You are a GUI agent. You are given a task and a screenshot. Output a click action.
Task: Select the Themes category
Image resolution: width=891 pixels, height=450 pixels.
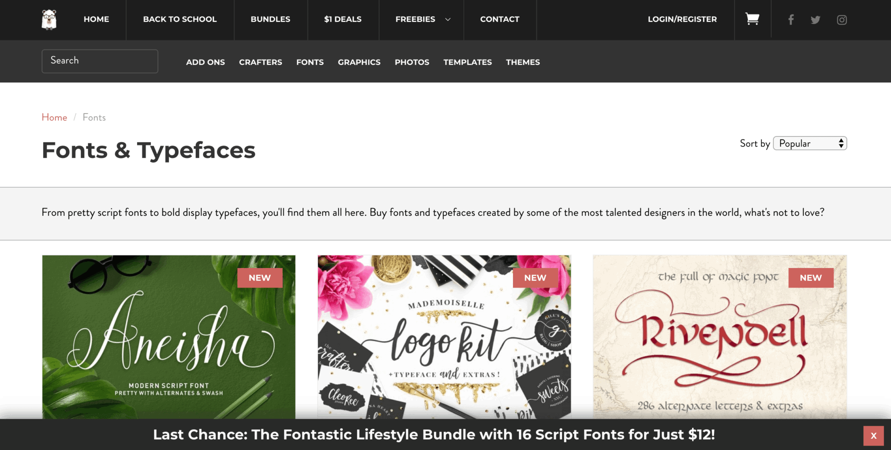(x=523, y=62)
